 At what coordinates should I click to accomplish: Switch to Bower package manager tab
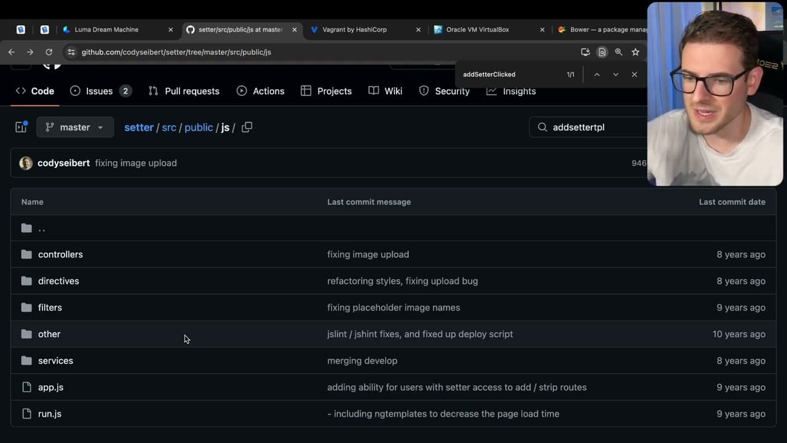pyautogui.click(x=601, y=30)
